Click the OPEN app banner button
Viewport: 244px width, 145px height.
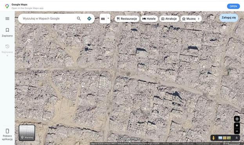[x=233, y=6]
